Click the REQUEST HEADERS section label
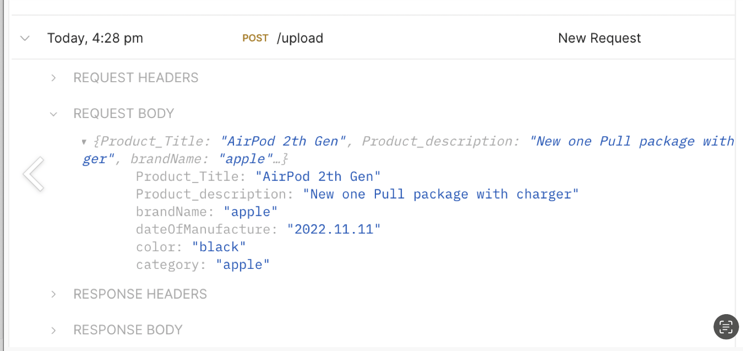This screenshot has height=351, width=743. (x=136, y=78)
